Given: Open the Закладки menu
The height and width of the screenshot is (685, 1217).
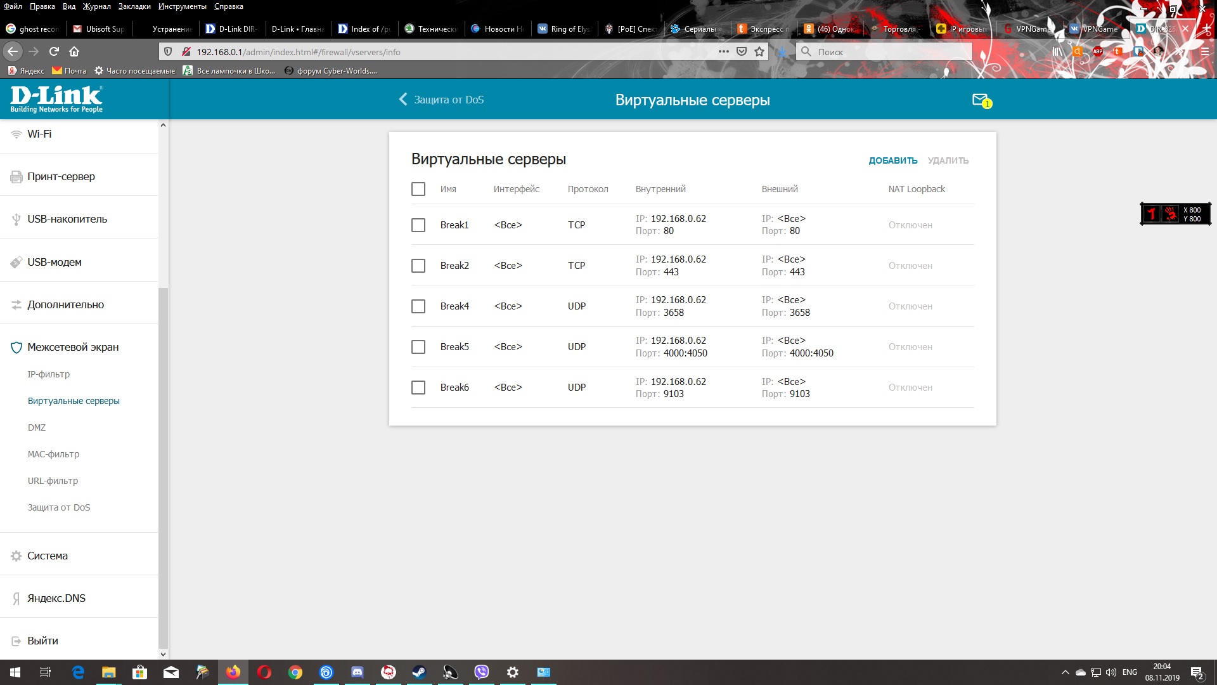Looking at the screenshot, I should click(x=134, y=6).
